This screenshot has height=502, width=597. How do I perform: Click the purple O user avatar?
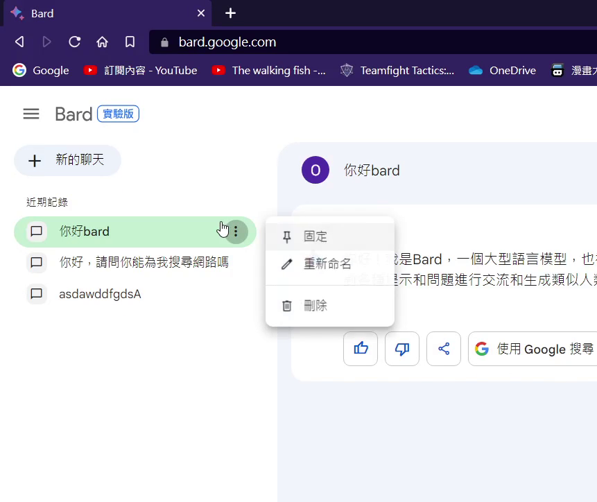coord(315,170)
